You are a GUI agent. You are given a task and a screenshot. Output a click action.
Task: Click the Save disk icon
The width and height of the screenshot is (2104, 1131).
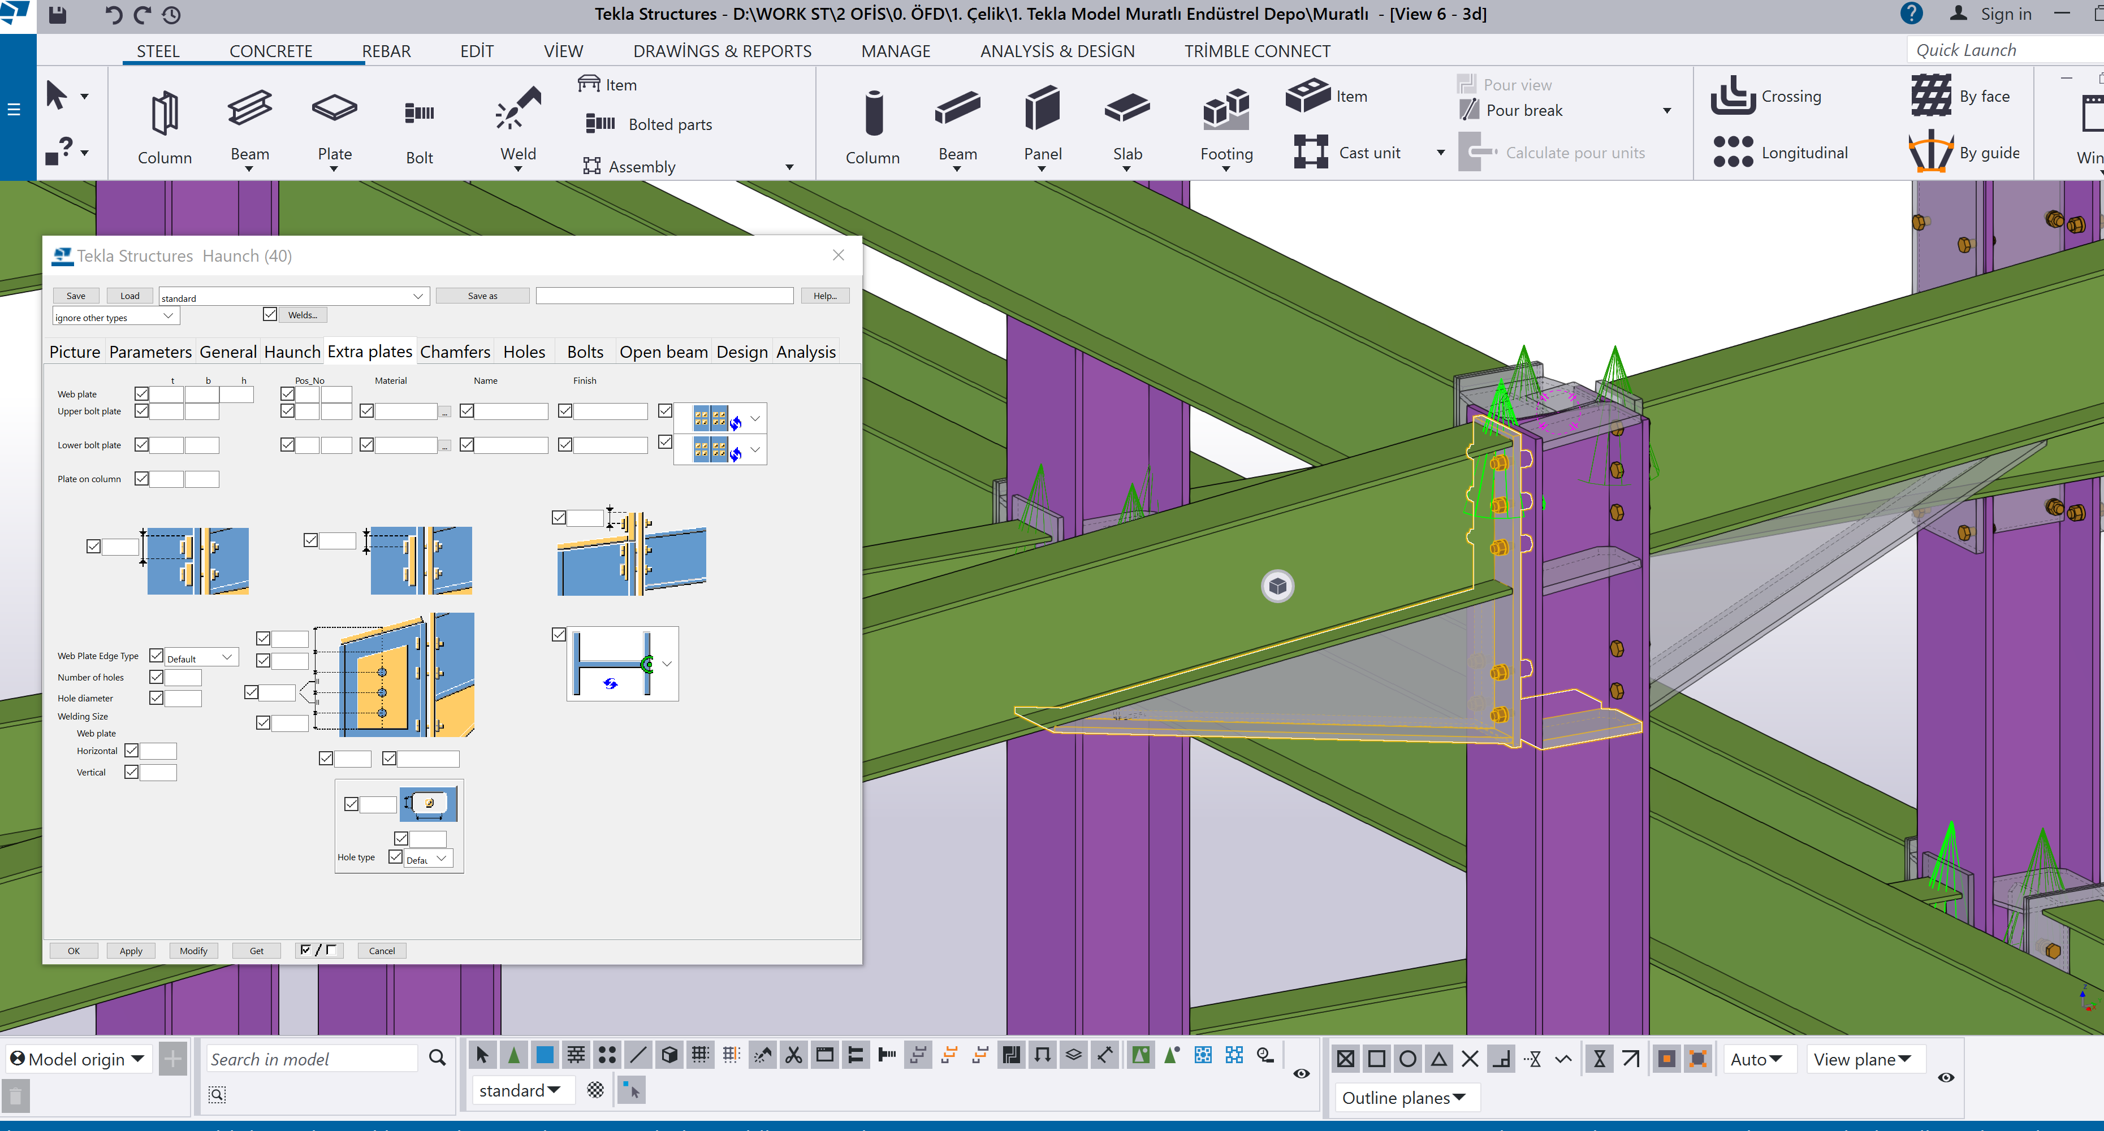click(57, 15)
